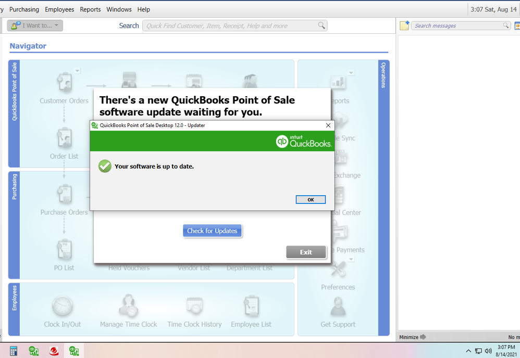Open the Reports chart icon in Operations

tap(338, 82)
